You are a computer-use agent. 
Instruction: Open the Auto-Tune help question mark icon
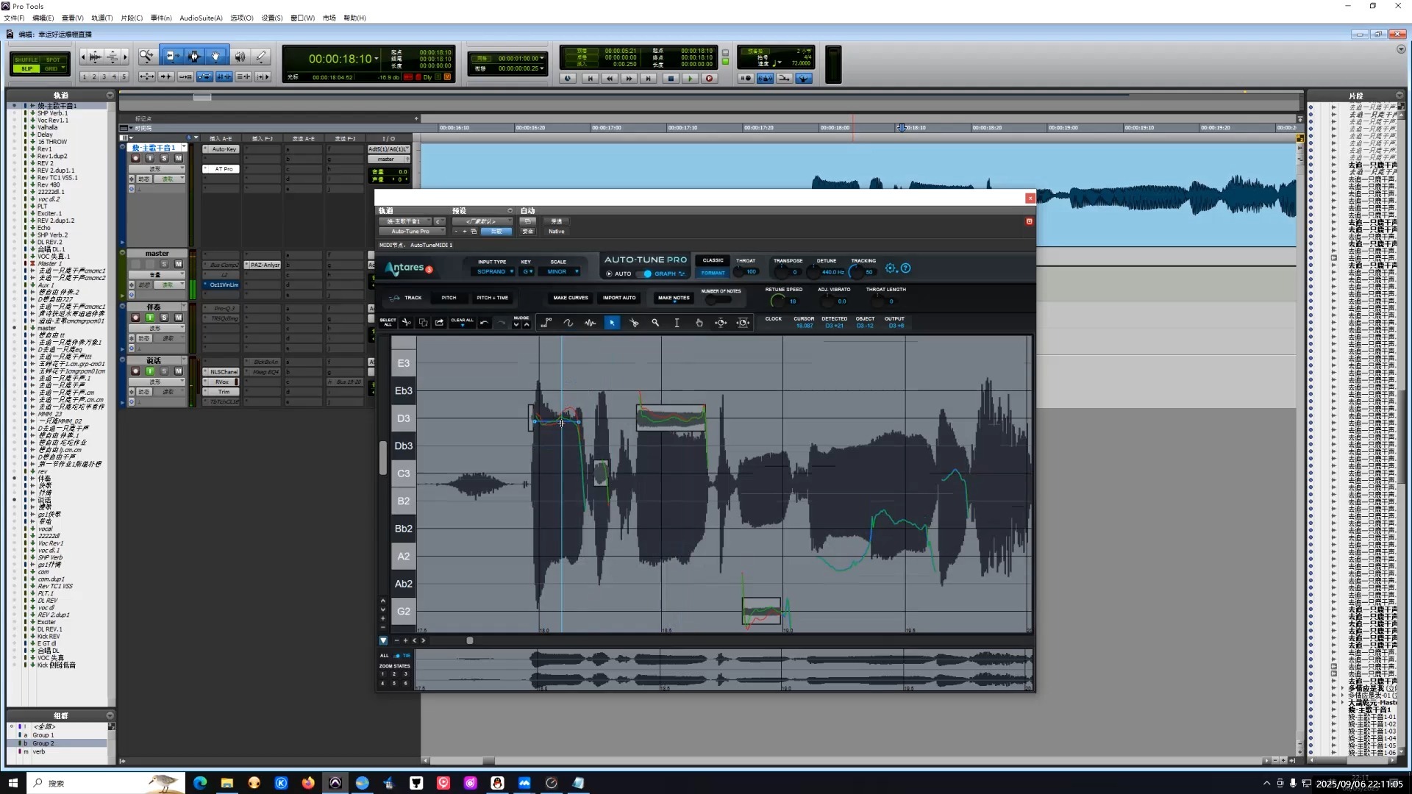[906, 268]
